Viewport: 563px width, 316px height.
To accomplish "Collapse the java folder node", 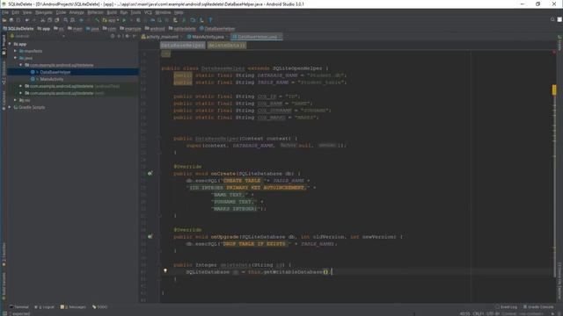I will point(16,58).
